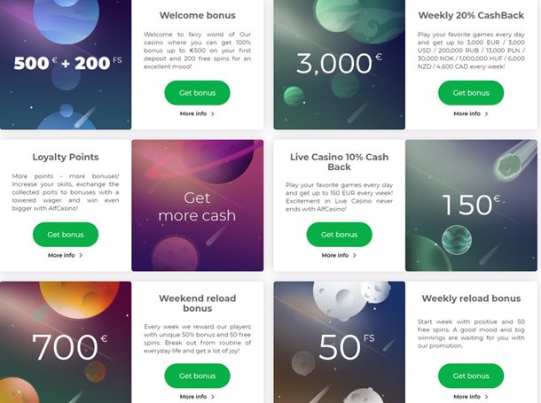The width and height of the screenshot is (541, 403).
Task: Select the 3,000€ green planet banner
Action: 339,65
